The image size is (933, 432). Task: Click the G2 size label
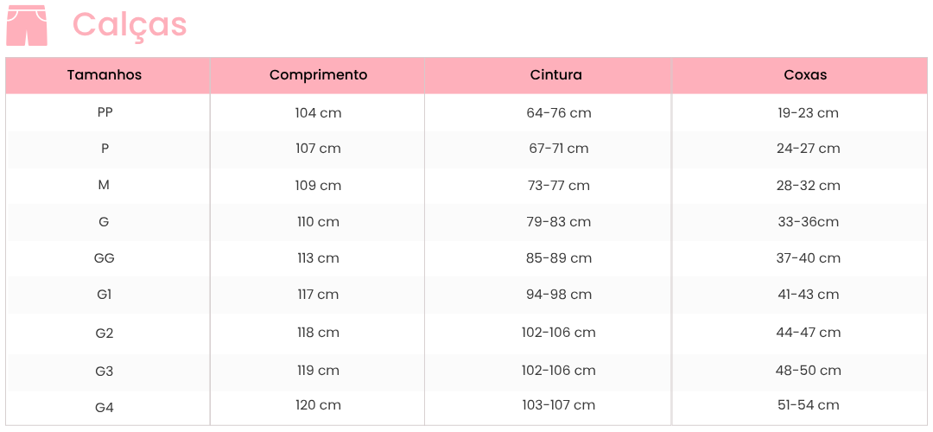[105, 333]
